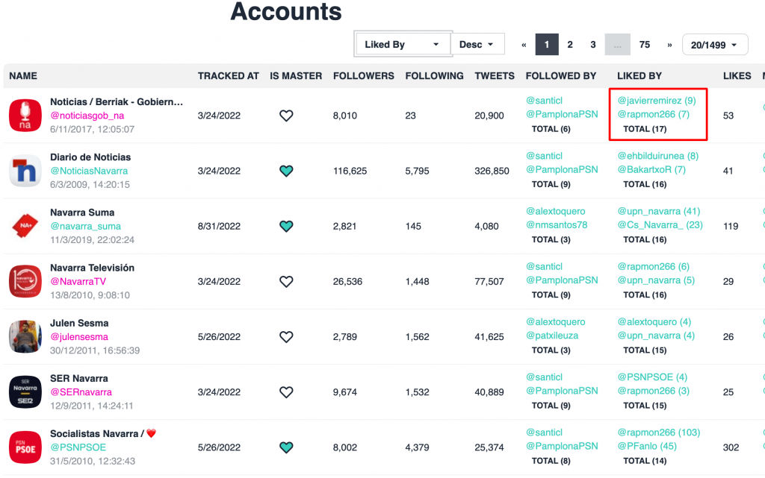Go to the previous page arrow

point(524,45)
